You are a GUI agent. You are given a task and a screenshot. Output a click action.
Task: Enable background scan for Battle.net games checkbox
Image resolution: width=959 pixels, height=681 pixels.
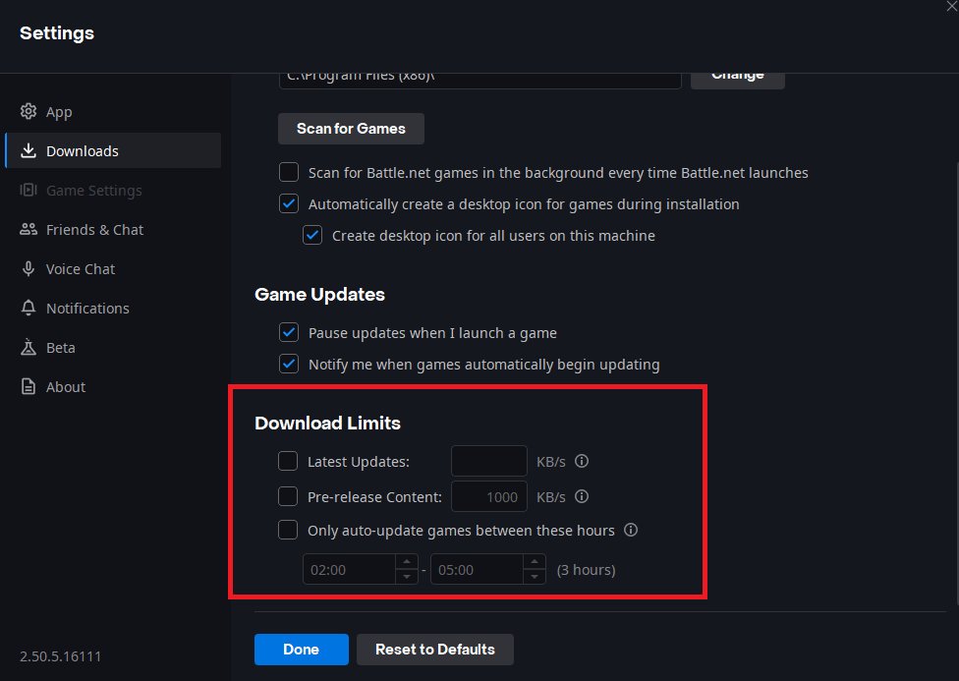pos(289,172)
